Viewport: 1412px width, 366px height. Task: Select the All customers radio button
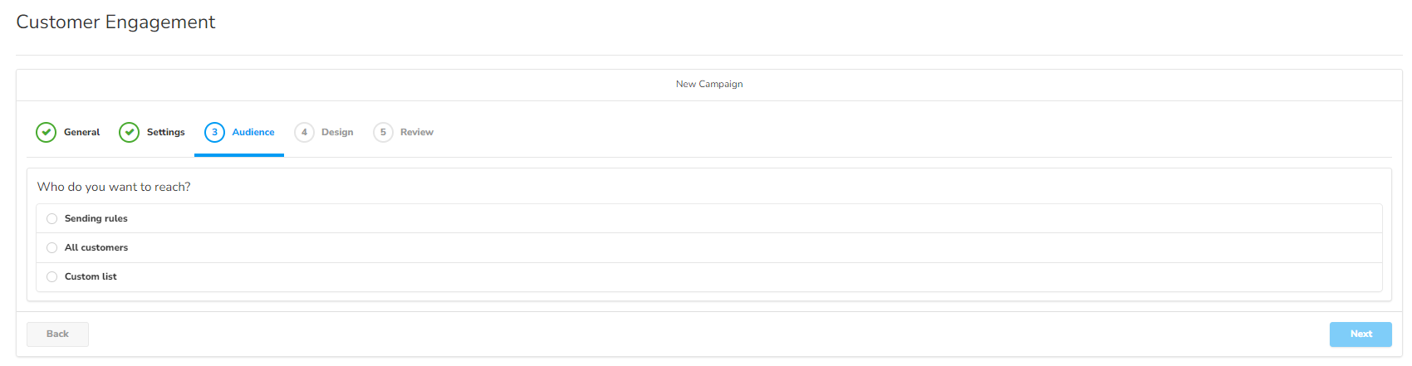click(52, 248)
